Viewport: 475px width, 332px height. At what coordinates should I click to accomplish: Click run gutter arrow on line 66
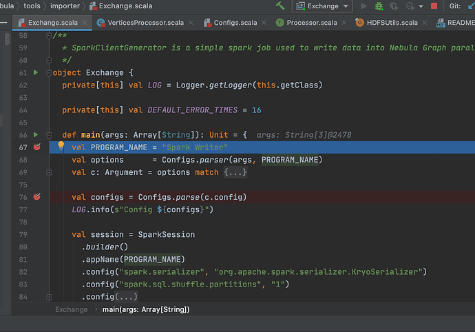coord(36,134)
